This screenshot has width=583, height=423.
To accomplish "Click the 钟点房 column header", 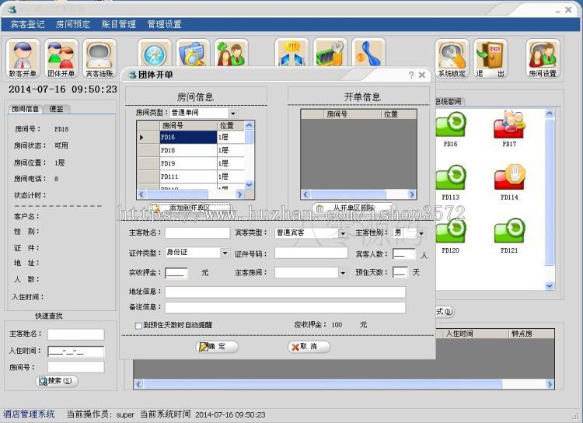I will click(x=532, y=334).
